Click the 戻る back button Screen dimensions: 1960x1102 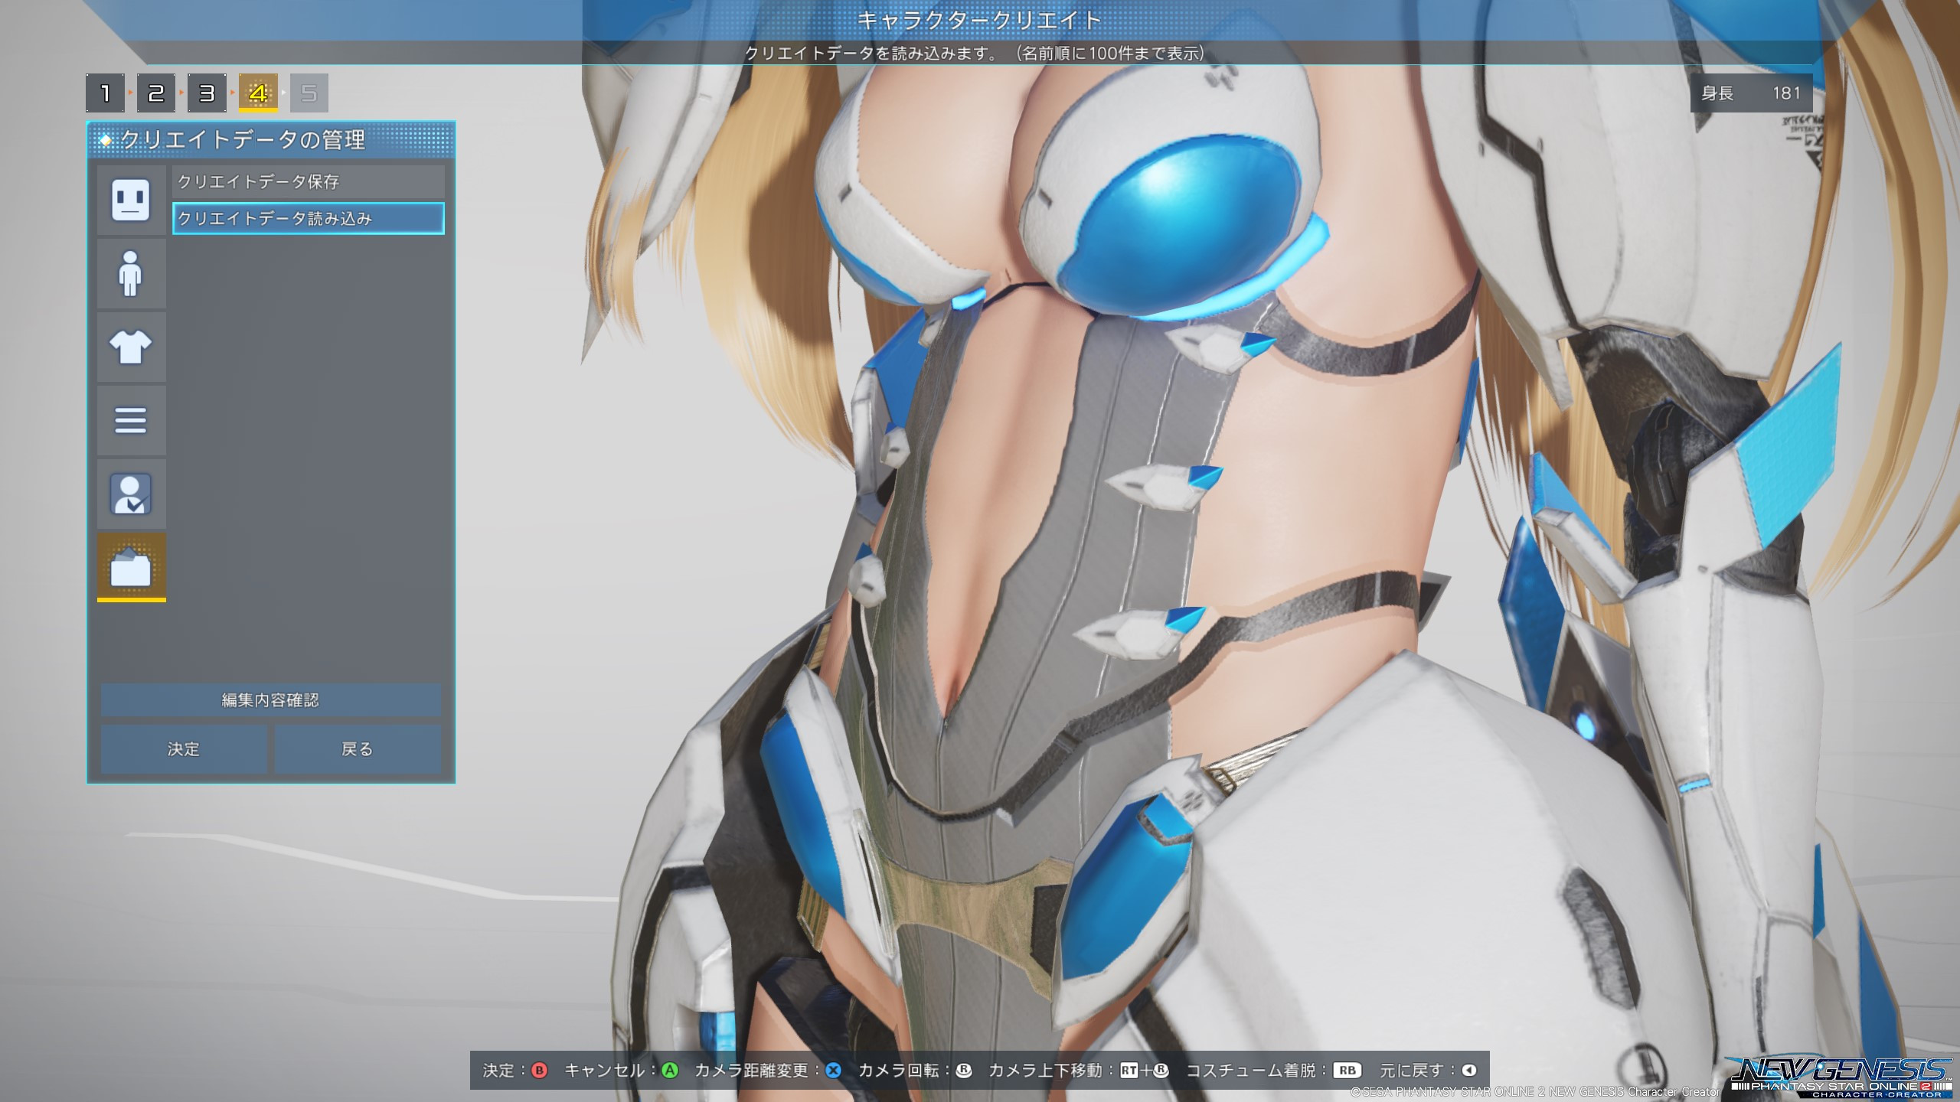(358, 748)
